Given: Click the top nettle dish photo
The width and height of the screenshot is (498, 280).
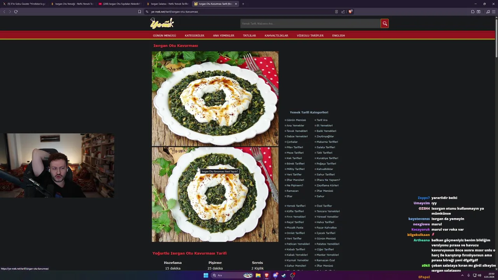Looking at the screenshot, I should pyautogui.click(x=215, y=99).
